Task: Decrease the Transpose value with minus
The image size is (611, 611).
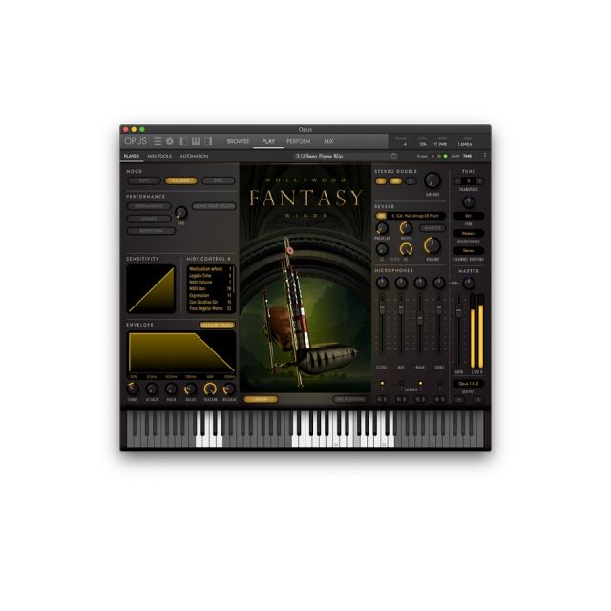Action: [457, 180]
